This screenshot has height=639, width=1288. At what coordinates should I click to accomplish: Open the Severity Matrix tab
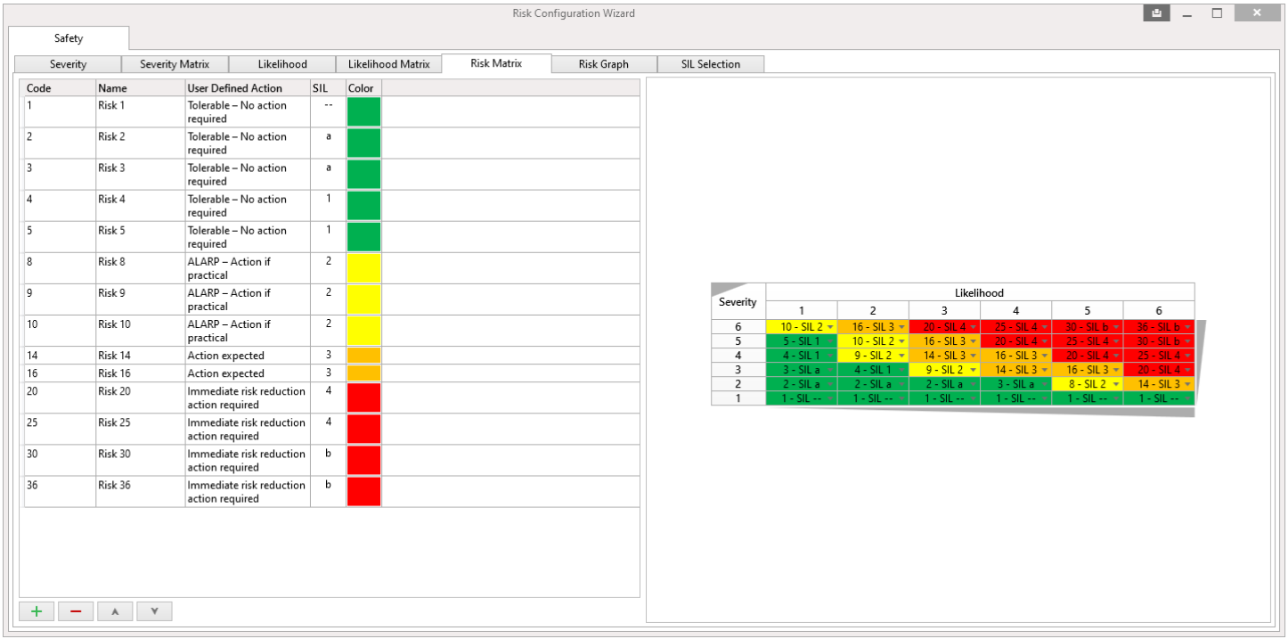pyautogui.click(x=175, y=64)
